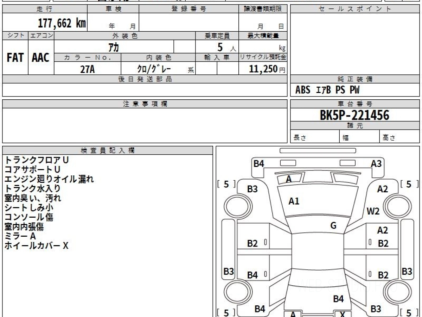The height and width of the screenshot is (317, 422).
Task: Select the note エンジン廻りオイル漏れ
Action: click(x=49, y=179)
